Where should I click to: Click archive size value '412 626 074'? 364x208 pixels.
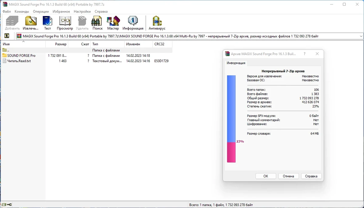[310, 102]
